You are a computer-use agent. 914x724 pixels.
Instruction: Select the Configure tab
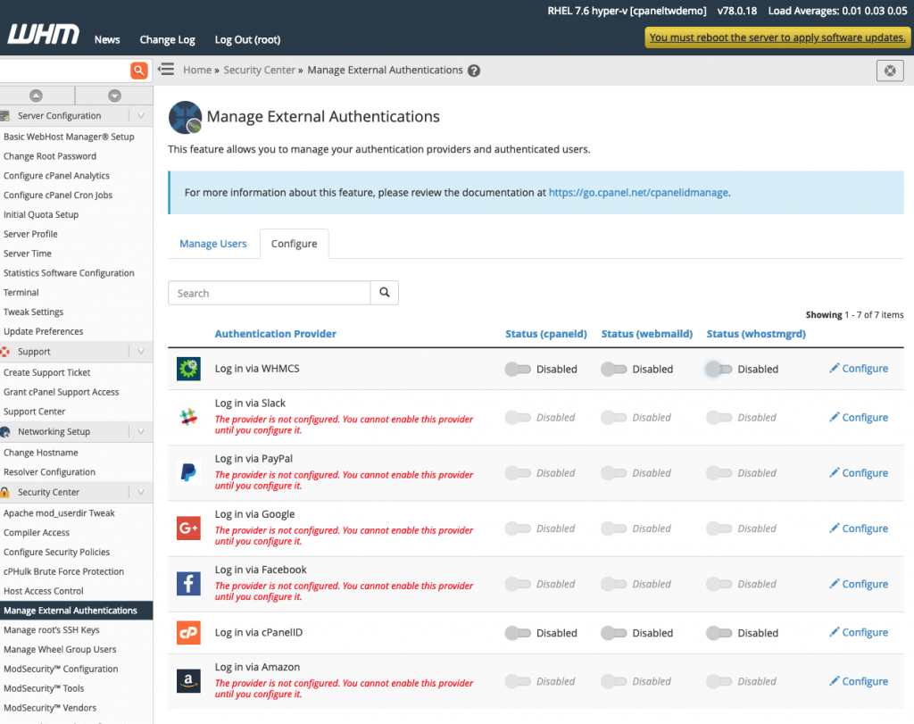[x=295, y=244]
